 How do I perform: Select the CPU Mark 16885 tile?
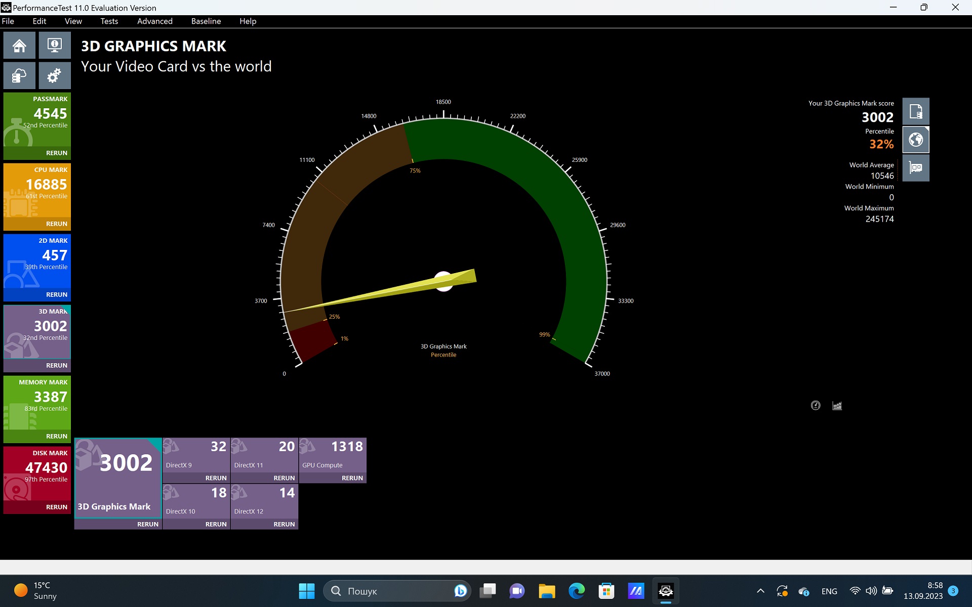pos(37,190)
